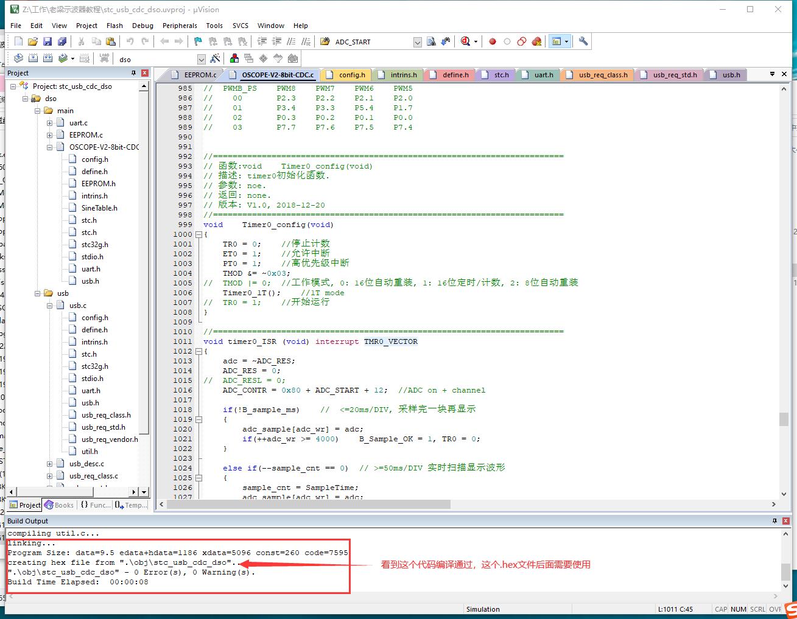Insert a breakpoint with red circle icon

[x=493, y=41]
